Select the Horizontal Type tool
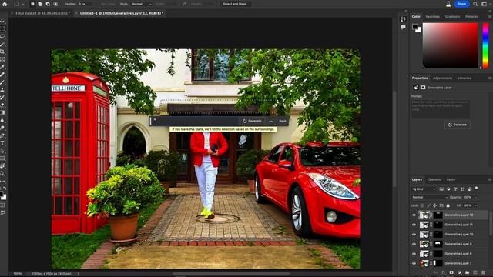This screenshot has height=277, width=493. [x=2, y=143]
